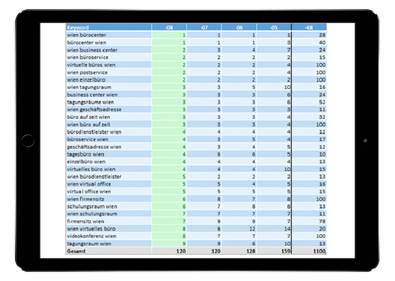Select the -07 column header

tap(204, 27)
